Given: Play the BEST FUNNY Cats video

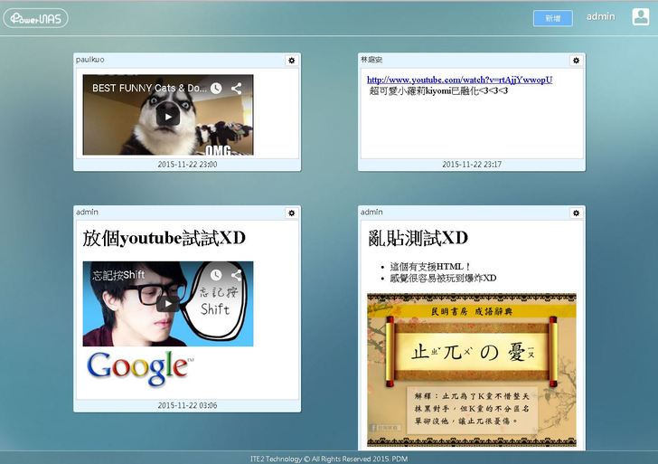Looking at the screenshot, I should 167,116.
